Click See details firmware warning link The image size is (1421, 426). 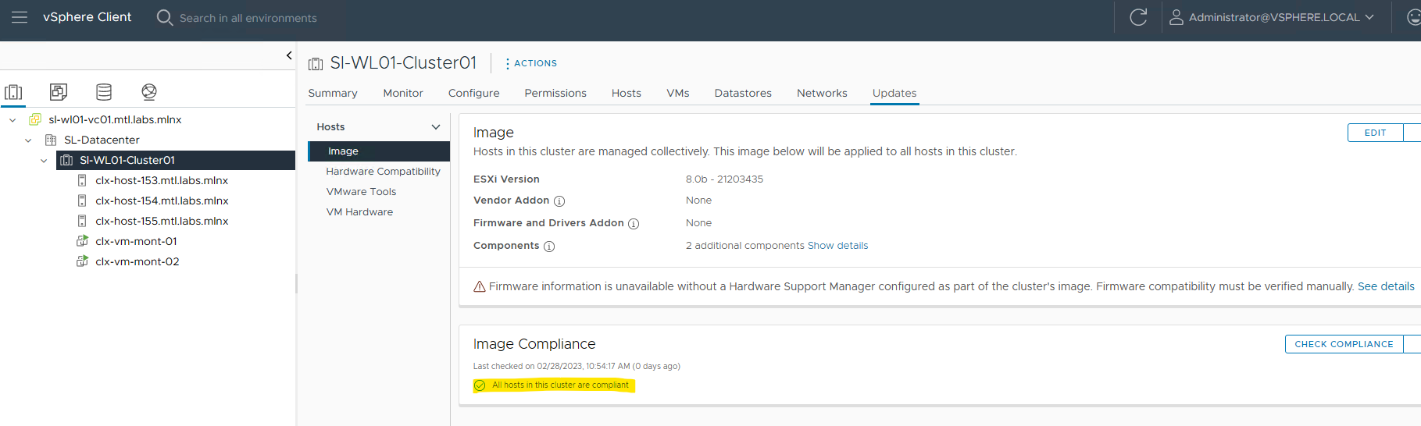pos(1386,286)
